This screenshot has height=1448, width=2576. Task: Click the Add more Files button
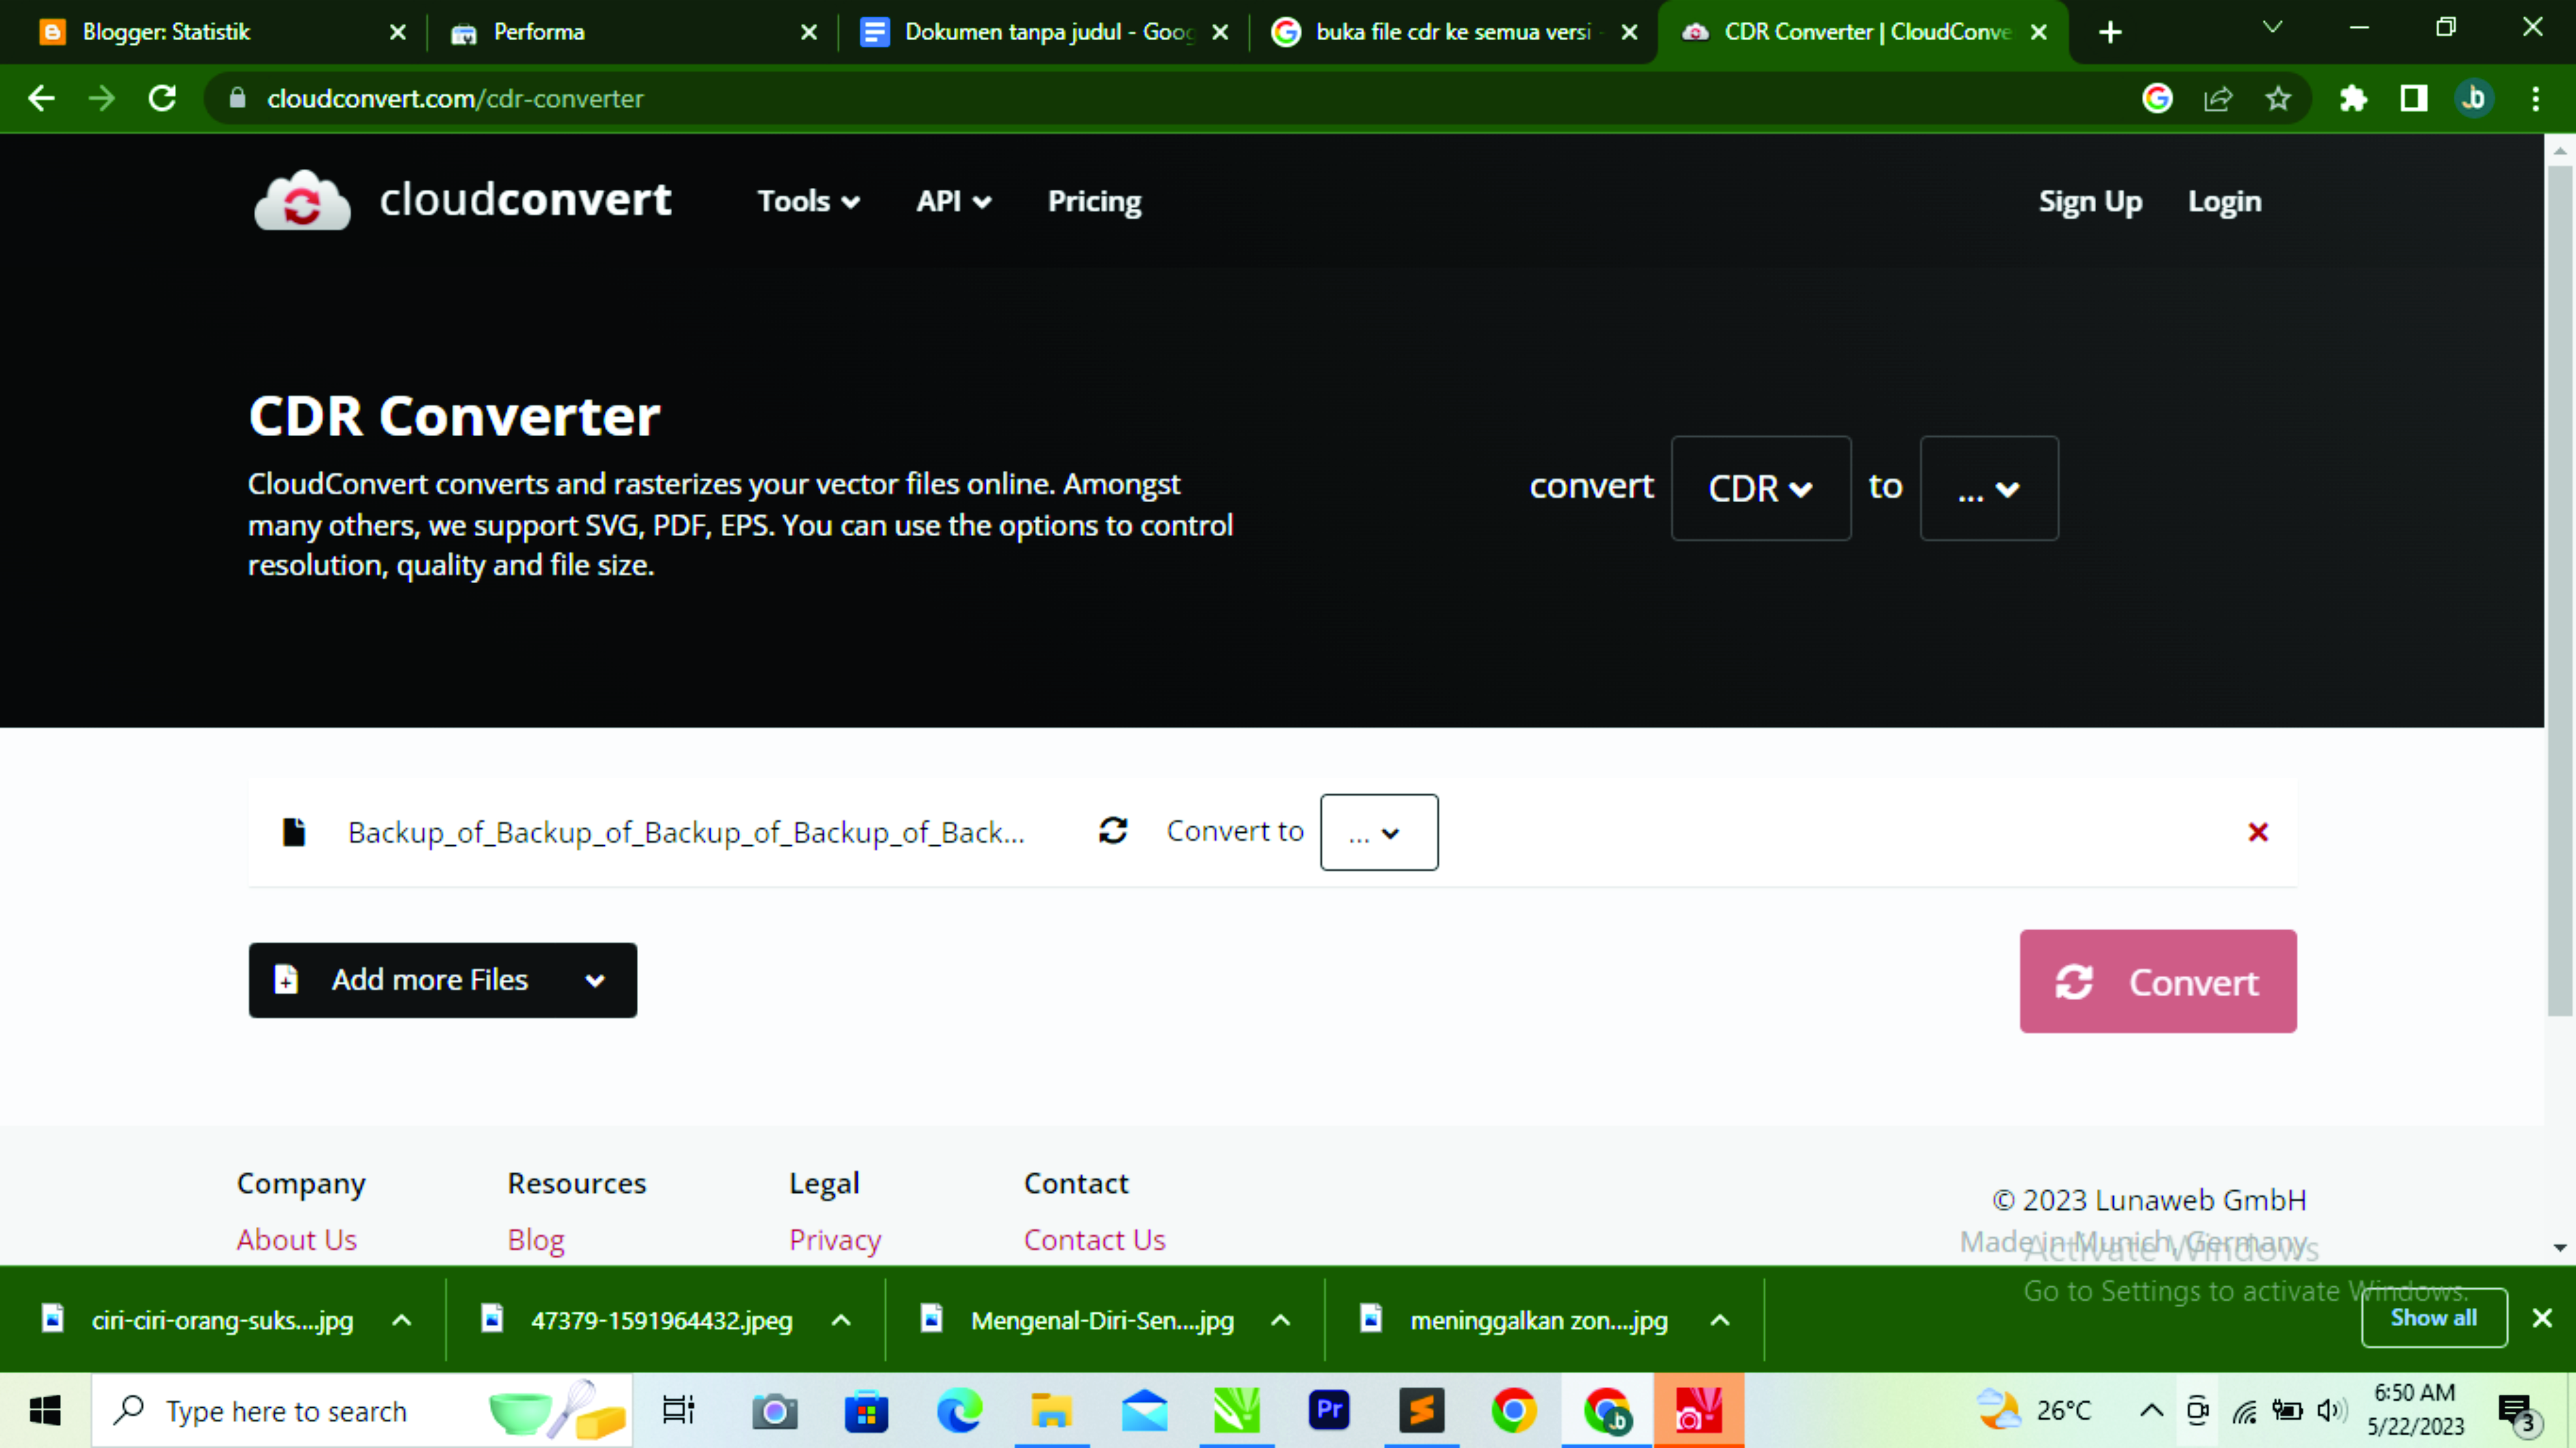(442, 980)
